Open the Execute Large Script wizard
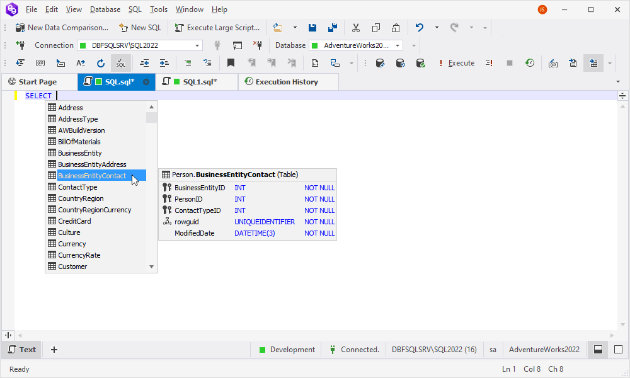This screenshot has height=378, width=630. tap(217, 28)
